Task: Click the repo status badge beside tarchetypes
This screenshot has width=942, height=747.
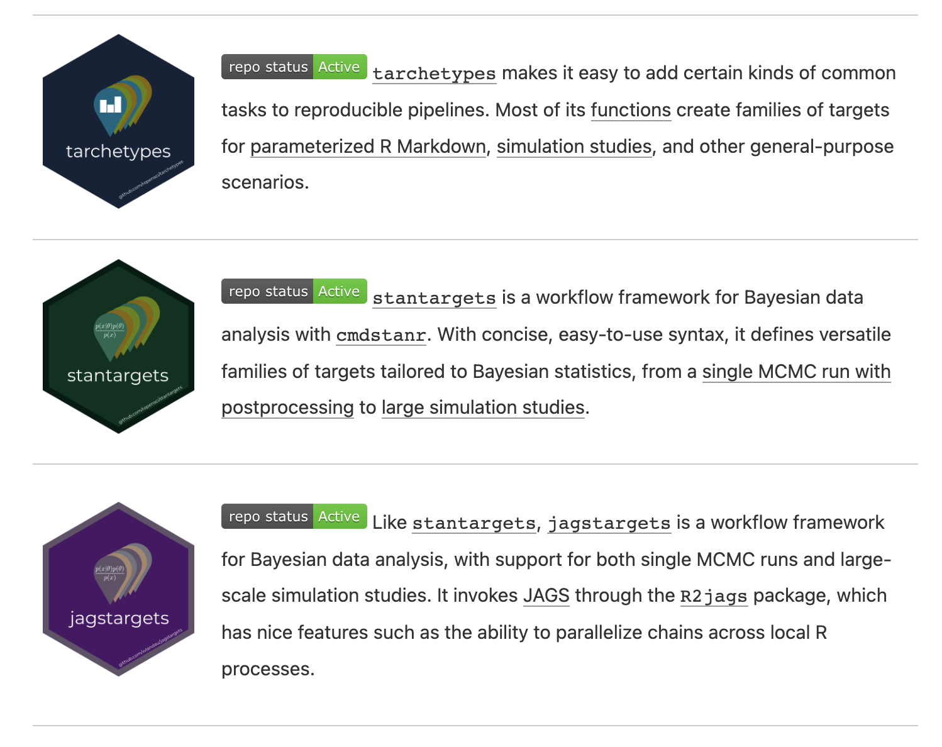Action: (x=294, y=67)
